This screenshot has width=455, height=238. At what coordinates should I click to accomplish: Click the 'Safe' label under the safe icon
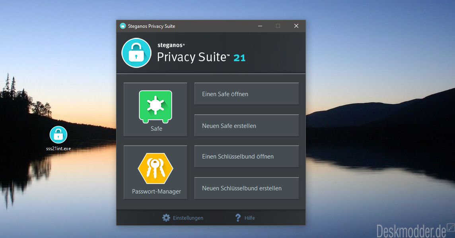click(156, 129)
